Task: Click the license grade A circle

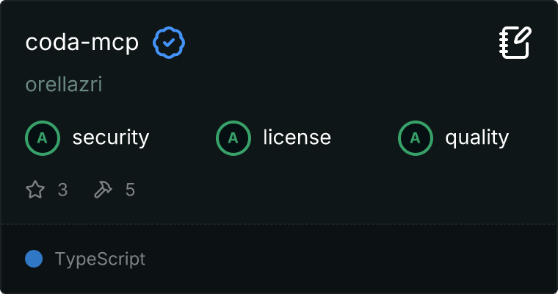Action: point(233,137)
